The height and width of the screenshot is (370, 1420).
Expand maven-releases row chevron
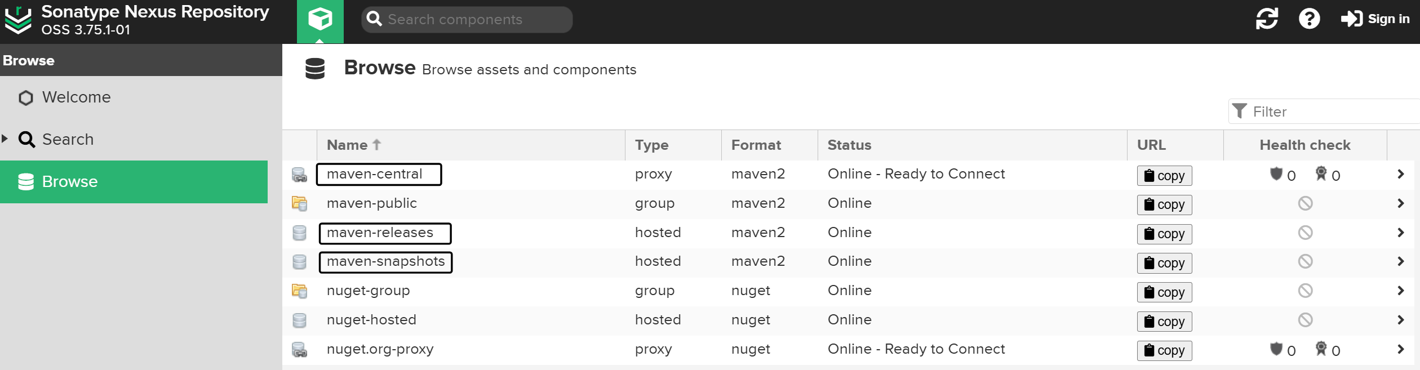pos(1401,233)
